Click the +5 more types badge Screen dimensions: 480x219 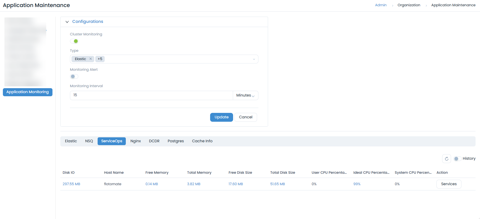tap(100, 59)
